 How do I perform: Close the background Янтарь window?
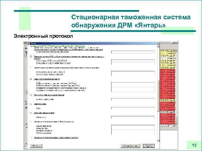pos(177,43)
